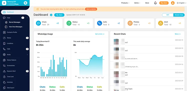The image size is (187, 91).
Task: Open the Demo menu
Action: [x=137, y=3]
